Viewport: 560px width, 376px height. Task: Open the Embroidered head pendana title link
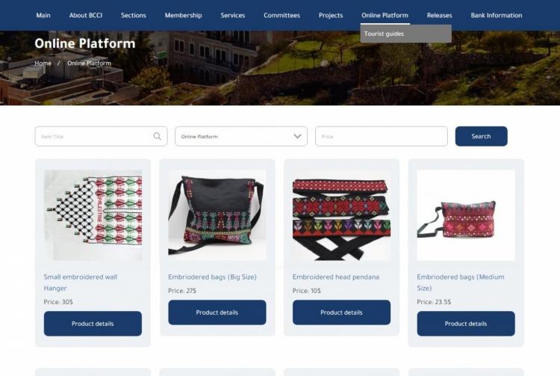pyautogui.click(x=336, y=277)
